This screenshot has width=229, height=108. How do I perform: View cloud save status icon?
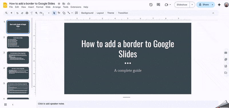(68, 4)
